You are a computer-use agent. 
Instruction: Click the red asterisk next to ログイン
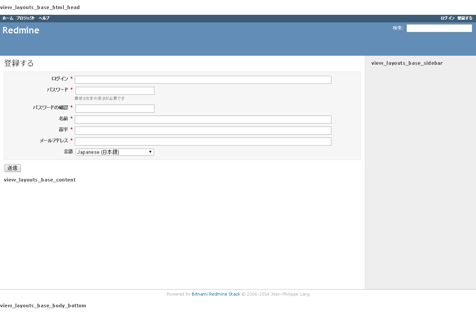[71, 78]
